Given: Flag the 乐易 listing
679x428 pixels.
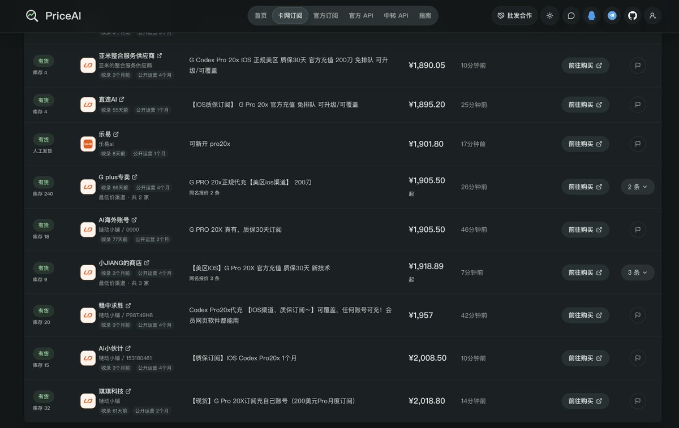Looking at the screenshot, I should [x=638, y=144].
